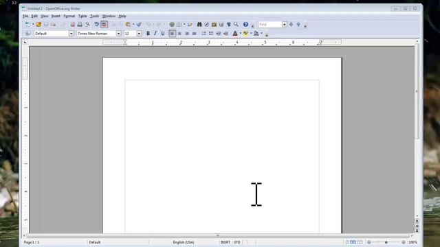The width and height of the screenshot is (440, 247).
Task: Set alignment to Align Left
Action: tap(172, 34)
